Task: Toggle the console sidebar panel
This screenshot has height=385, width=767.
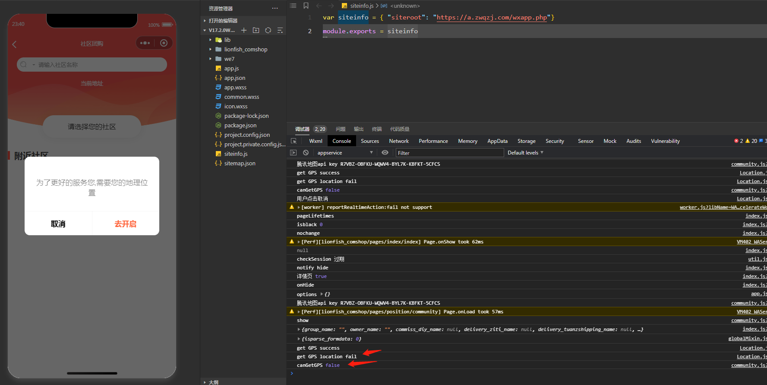Action: (294, 153)
